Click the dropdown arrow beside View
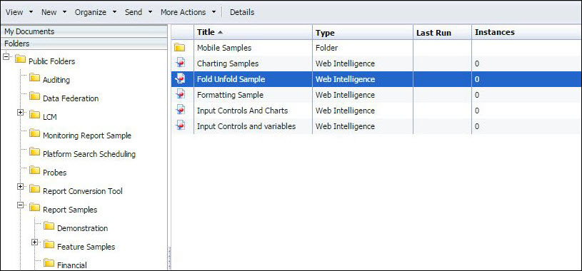Screen dimensions: 582x271 31,12
